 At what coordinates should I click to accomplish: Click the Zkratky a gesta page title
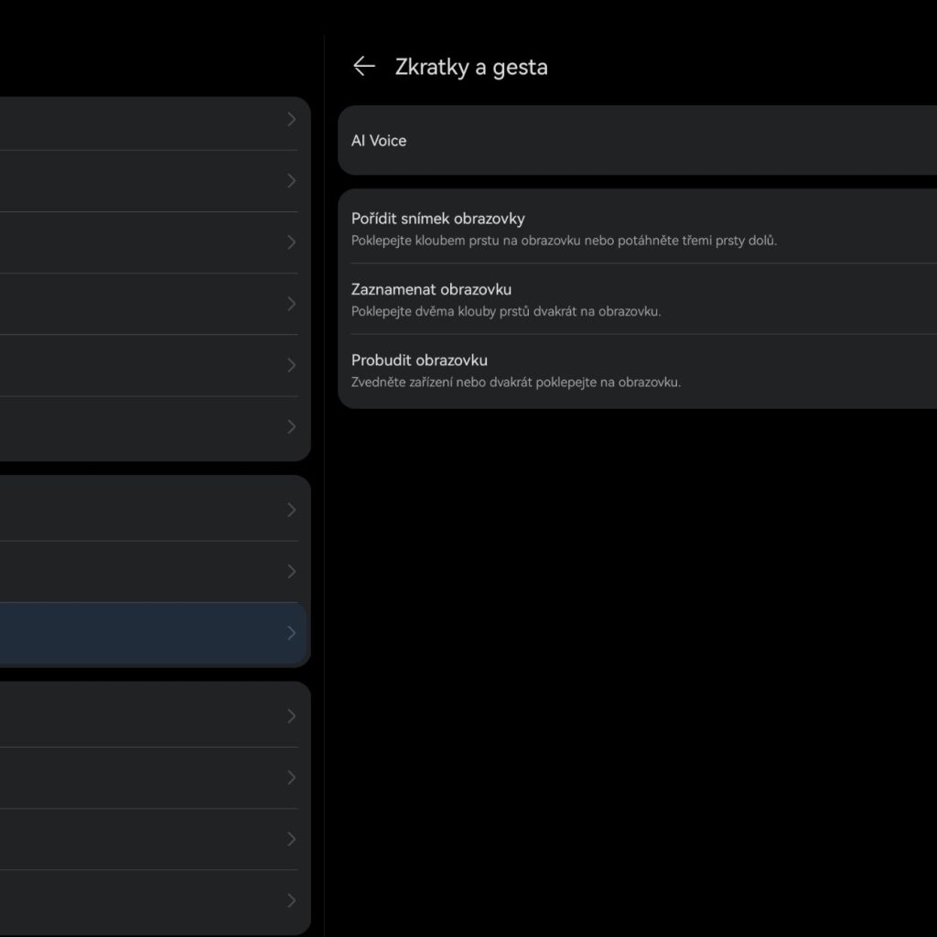point(471,67)
